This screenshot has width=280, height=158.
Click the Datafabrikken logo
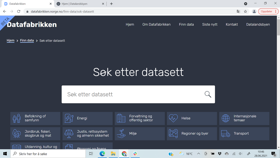32,24
